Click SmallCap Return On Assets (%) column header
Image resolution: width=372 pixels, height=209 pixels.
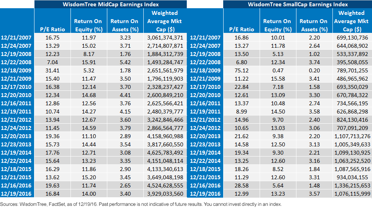coord(314,25)
